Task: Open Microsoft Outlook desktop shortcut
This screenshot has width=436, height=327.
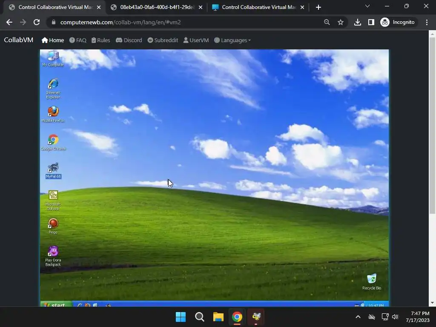Action: [53, 200]
